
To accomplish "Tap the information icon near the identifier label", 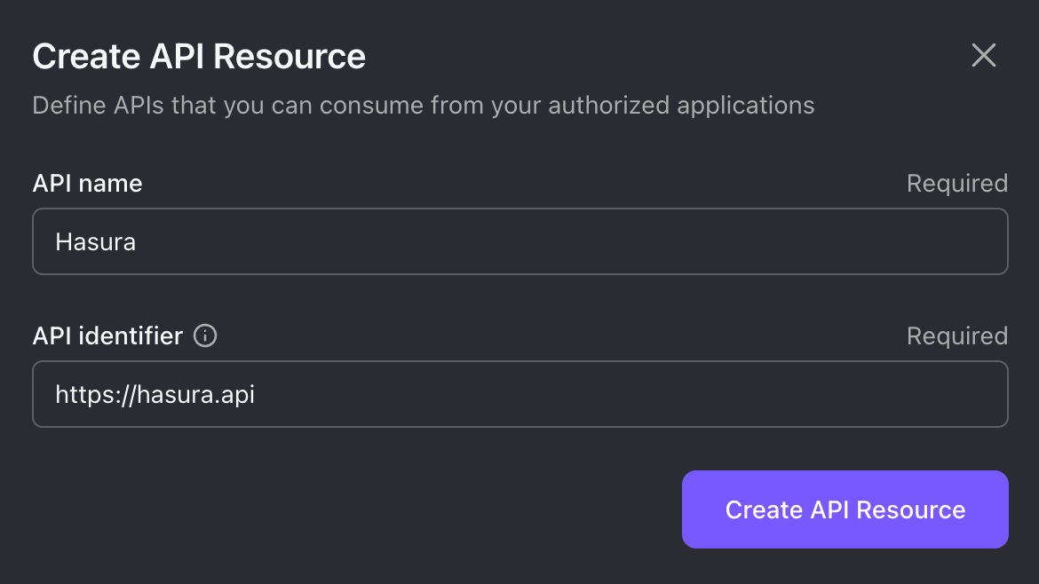I will point(205,335).
